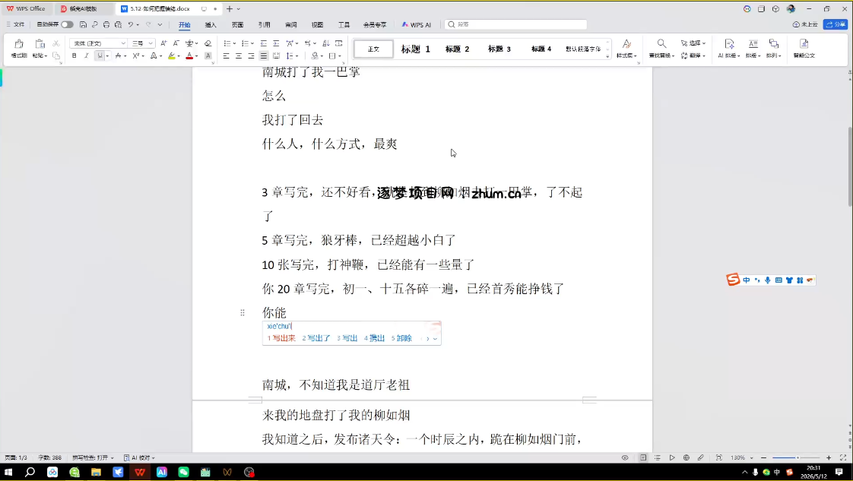
Task: Click the Clear Formatting eraser icon
Action: coord(208,43)
